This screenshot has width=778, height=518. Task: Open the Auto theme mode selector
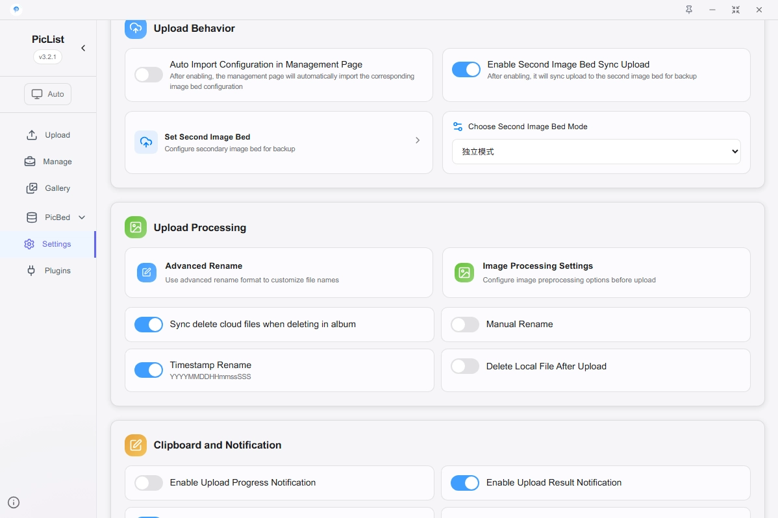tap(48, 94)
